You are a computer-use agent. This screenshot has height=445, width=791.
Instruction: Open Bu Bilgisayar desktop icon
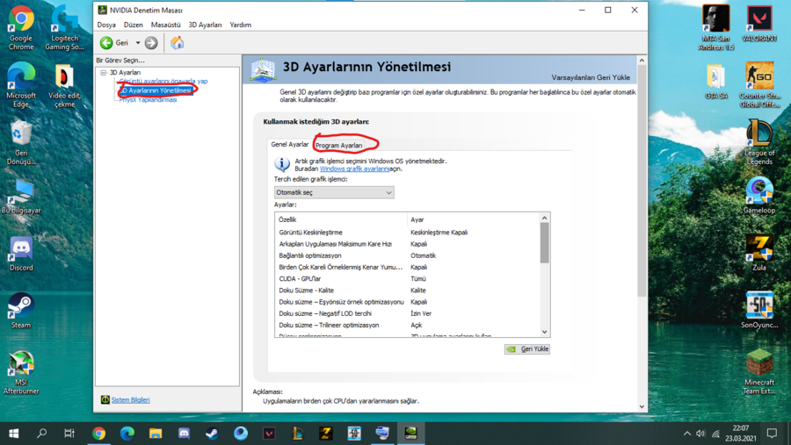21,197
